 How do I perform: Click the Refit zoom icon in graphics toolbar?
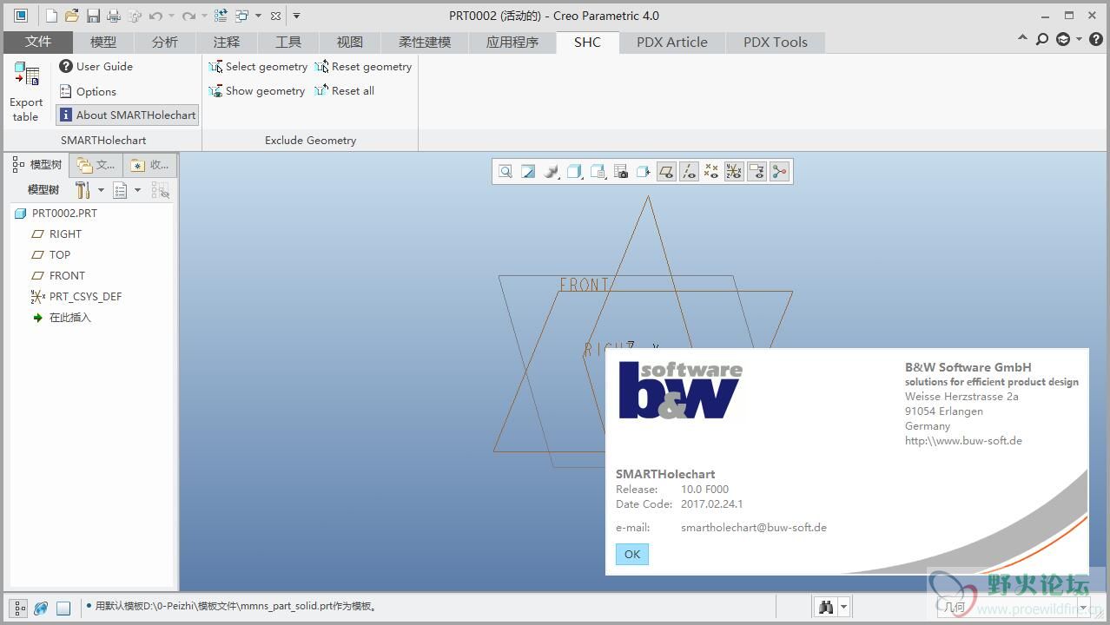pyautogui.click(x=505, y=172)
